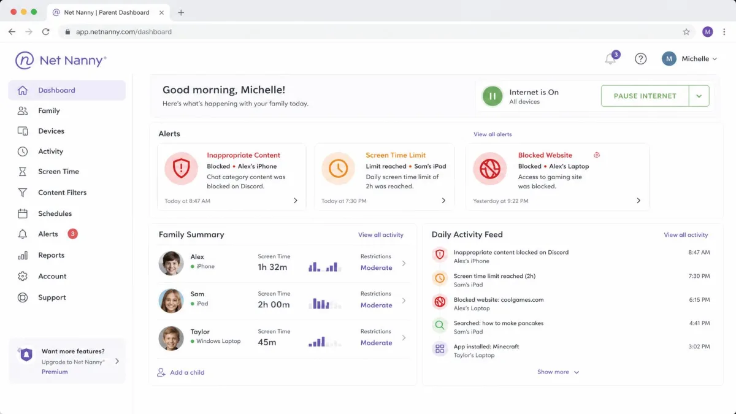Click the blocked coolgames.com globe icon in feed

click(x=440, y=302)
